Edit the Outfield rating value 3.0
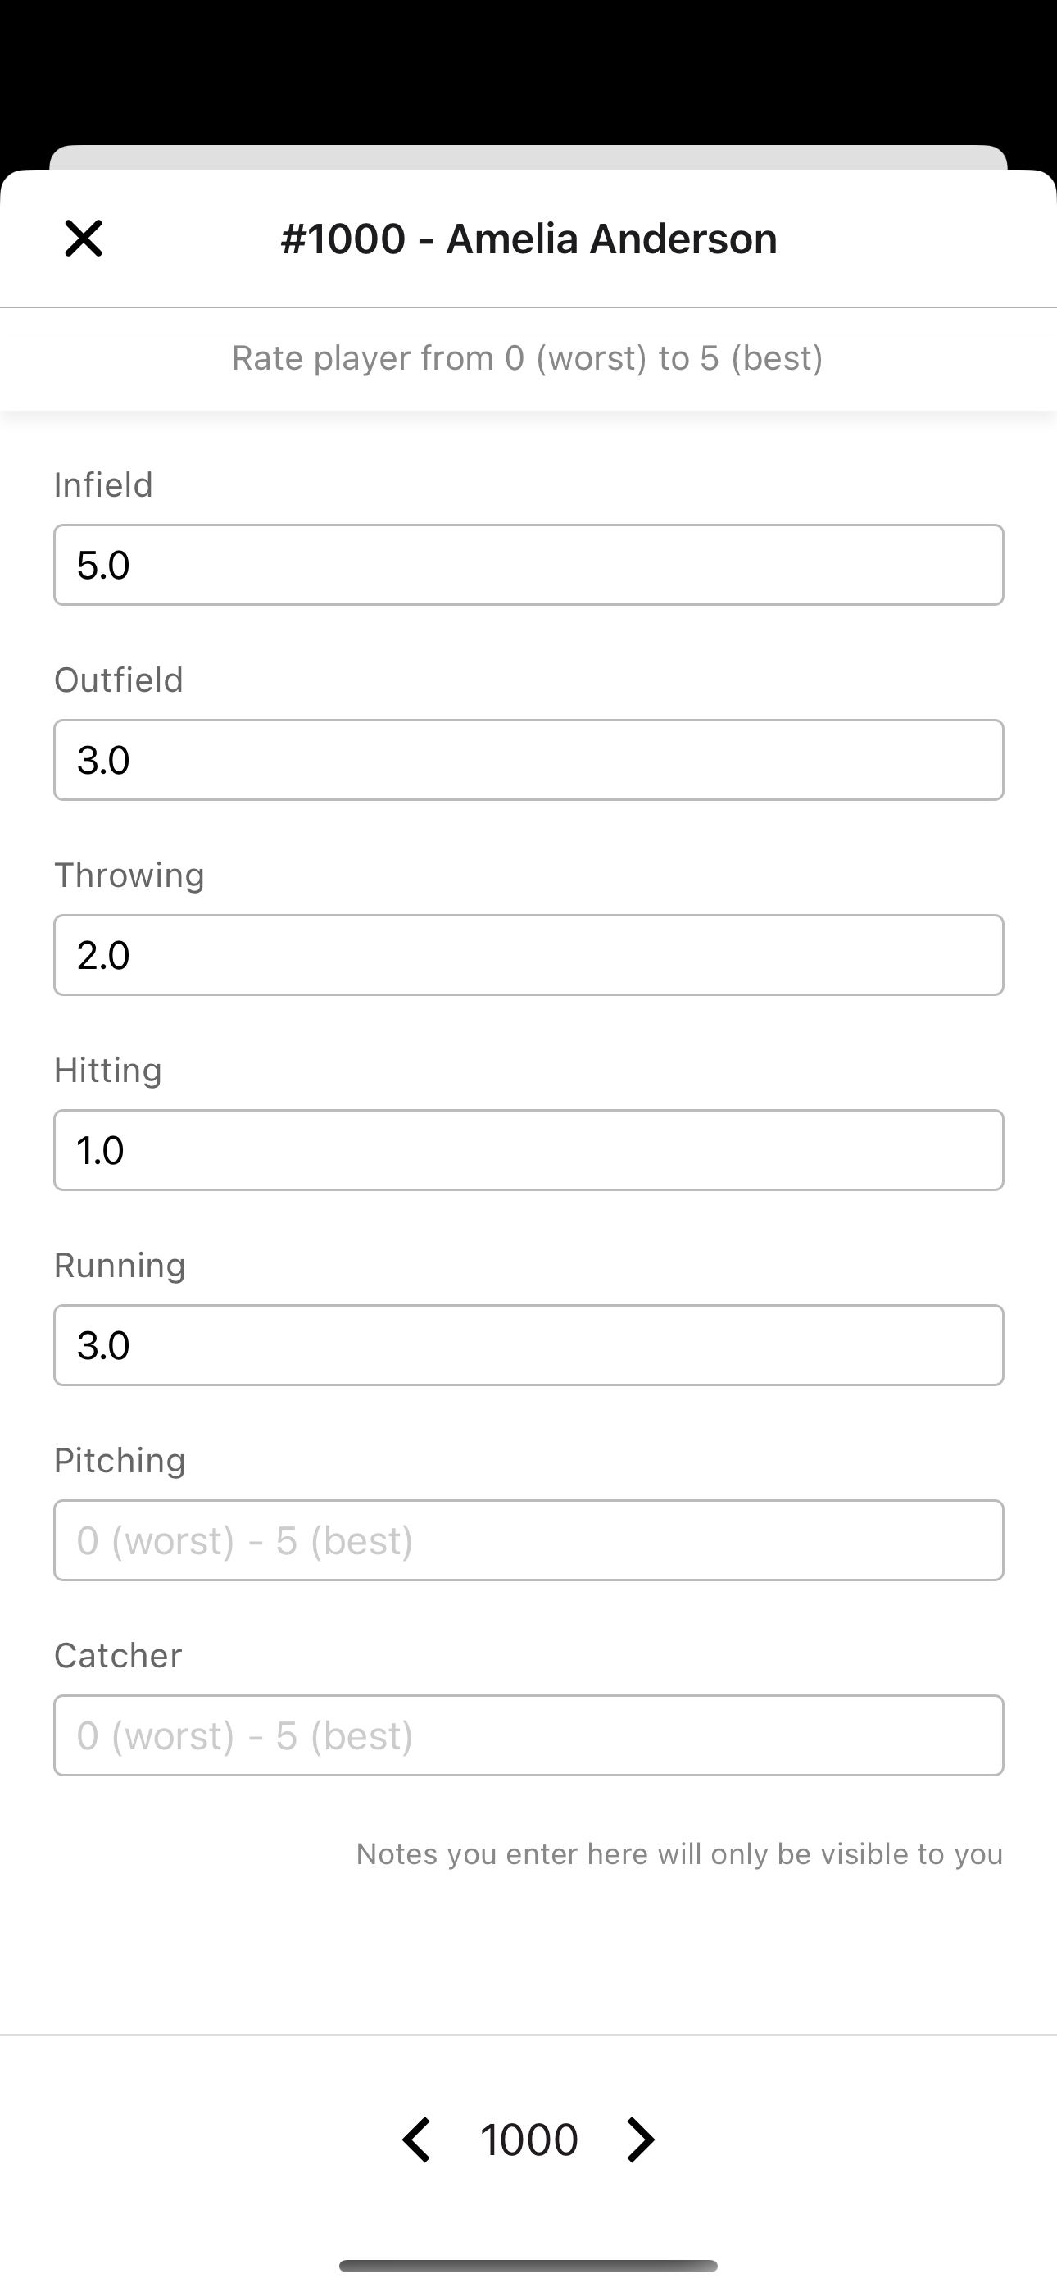The height and width of the screenshot is (2292, 1057). [528, 760]
